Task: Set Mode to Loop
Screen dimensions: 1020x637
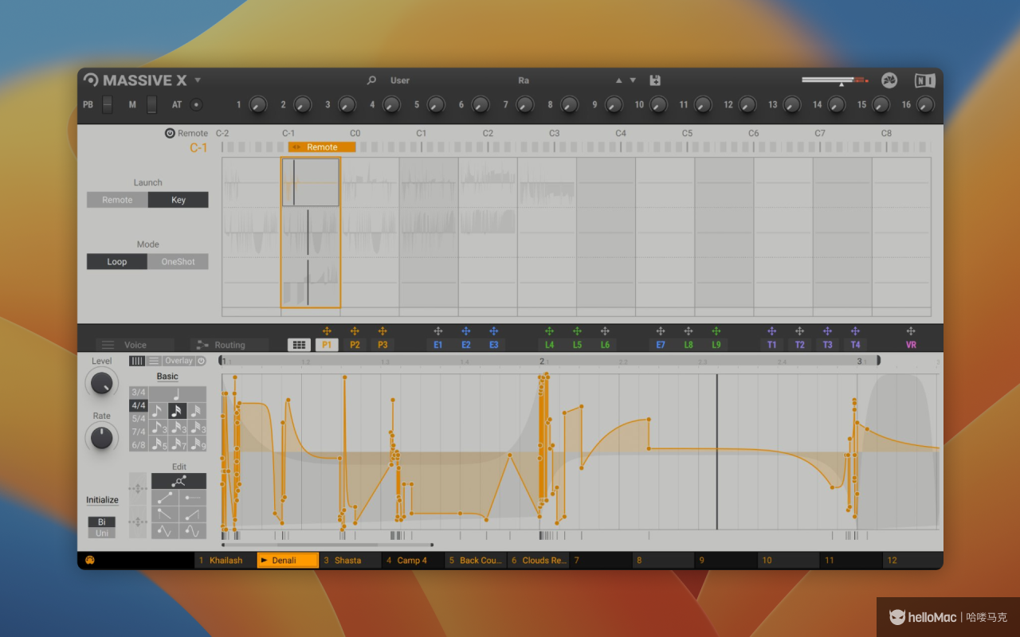Action: tap(117, 261)
